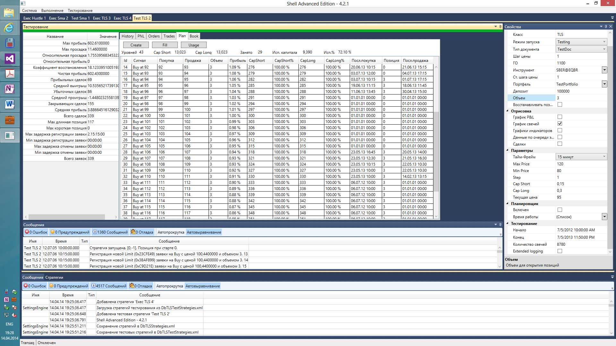Toggle 0 Предупреждений in bottom panel
This screenshot has height=346, width=616.
point(69,286)
